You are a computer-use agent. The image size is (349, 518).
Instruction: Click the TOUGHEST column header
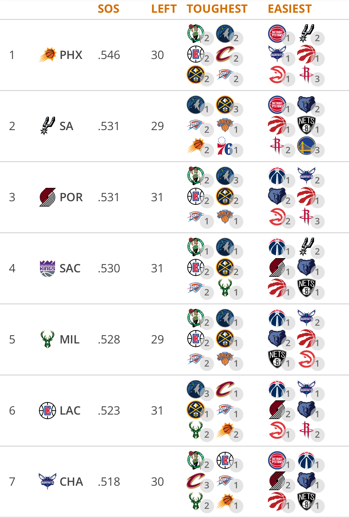[x=217, y=9]
